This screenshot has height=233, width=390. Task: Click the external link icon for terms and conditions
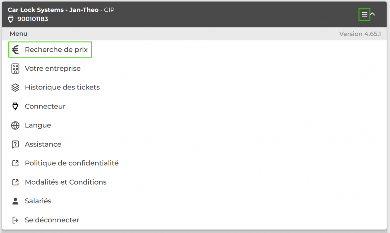(15, 182)
